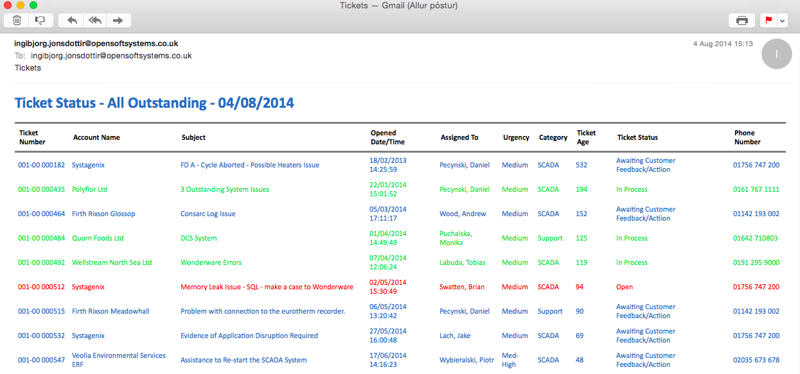This screenshot has width=800, height=374.
Task: Reply to the sender with single arrow
Action: pos(71,21)
